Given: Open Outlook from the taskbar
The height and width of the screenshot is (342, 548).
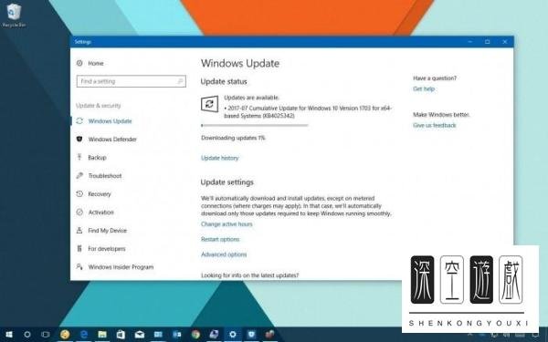Looking at the screenshot, I should (177, 335).
